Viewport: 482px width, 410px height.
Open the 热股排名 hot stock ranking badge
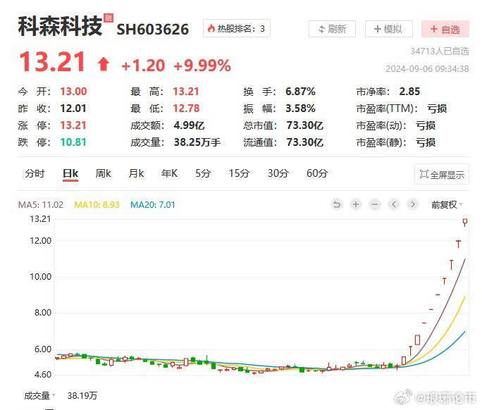pyautogui.click(x=237, y=29)
